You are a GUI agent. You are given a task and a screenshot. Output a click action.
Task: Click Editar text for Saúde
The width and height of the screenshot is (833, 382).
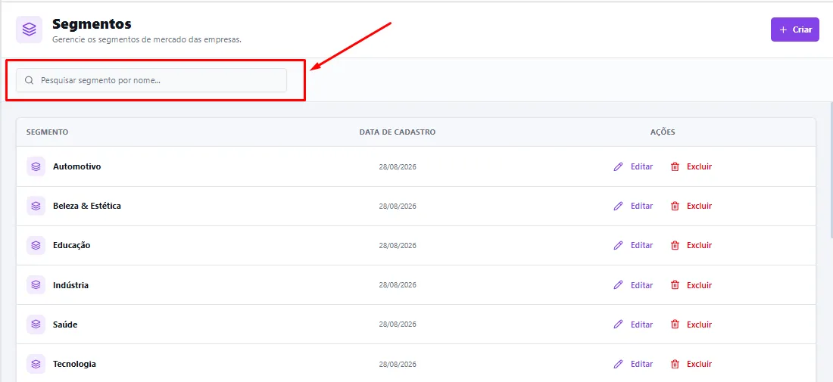coord(641,325)
